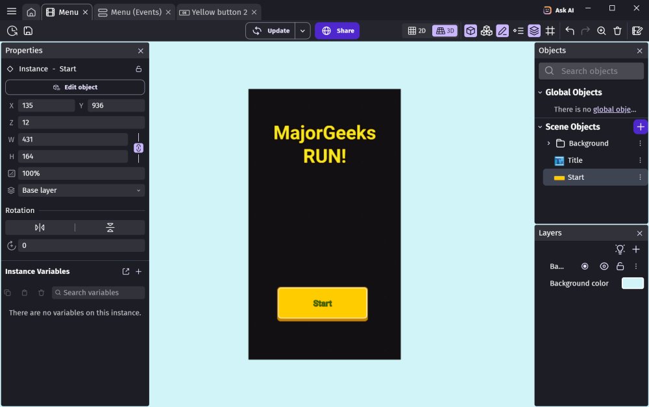This screenshot has height=407, width=649.
Task: Open the version history clock icon
Action: point(12,31)
